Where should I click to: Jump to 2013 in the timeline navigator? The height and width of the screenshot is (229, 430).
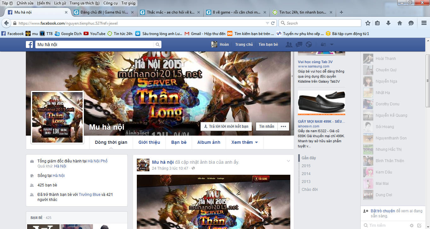click(306, 182)
